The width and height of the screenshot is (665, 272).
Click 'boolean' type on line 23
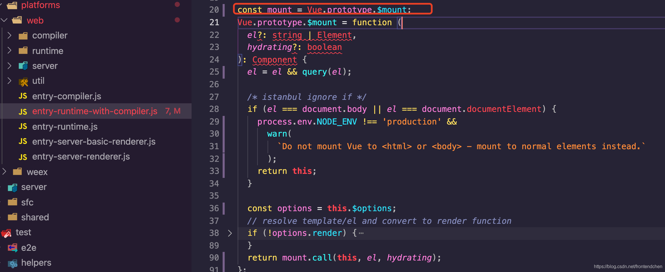pos(324,47)
